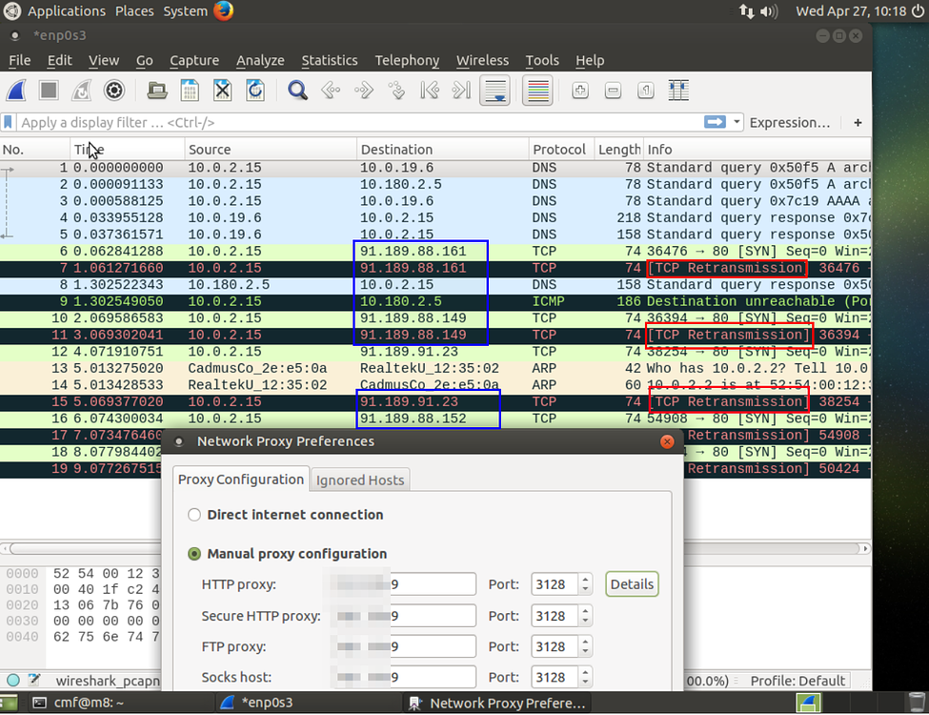Open expert information status bar icon

(x=13, y=680)
